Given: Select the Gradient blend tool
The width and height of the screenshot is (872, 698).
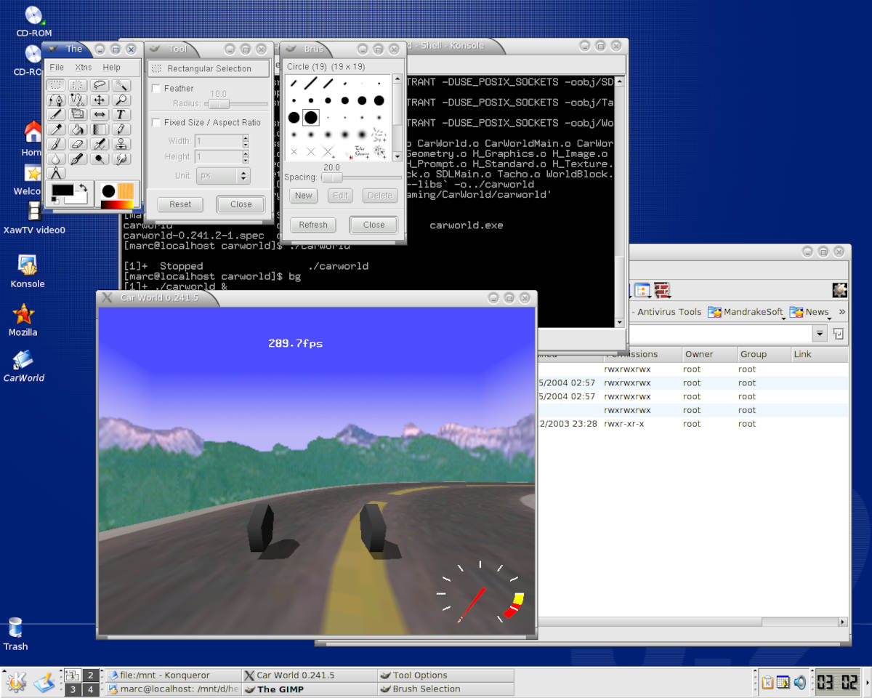Looking at the screenshot, I should 100,129.
